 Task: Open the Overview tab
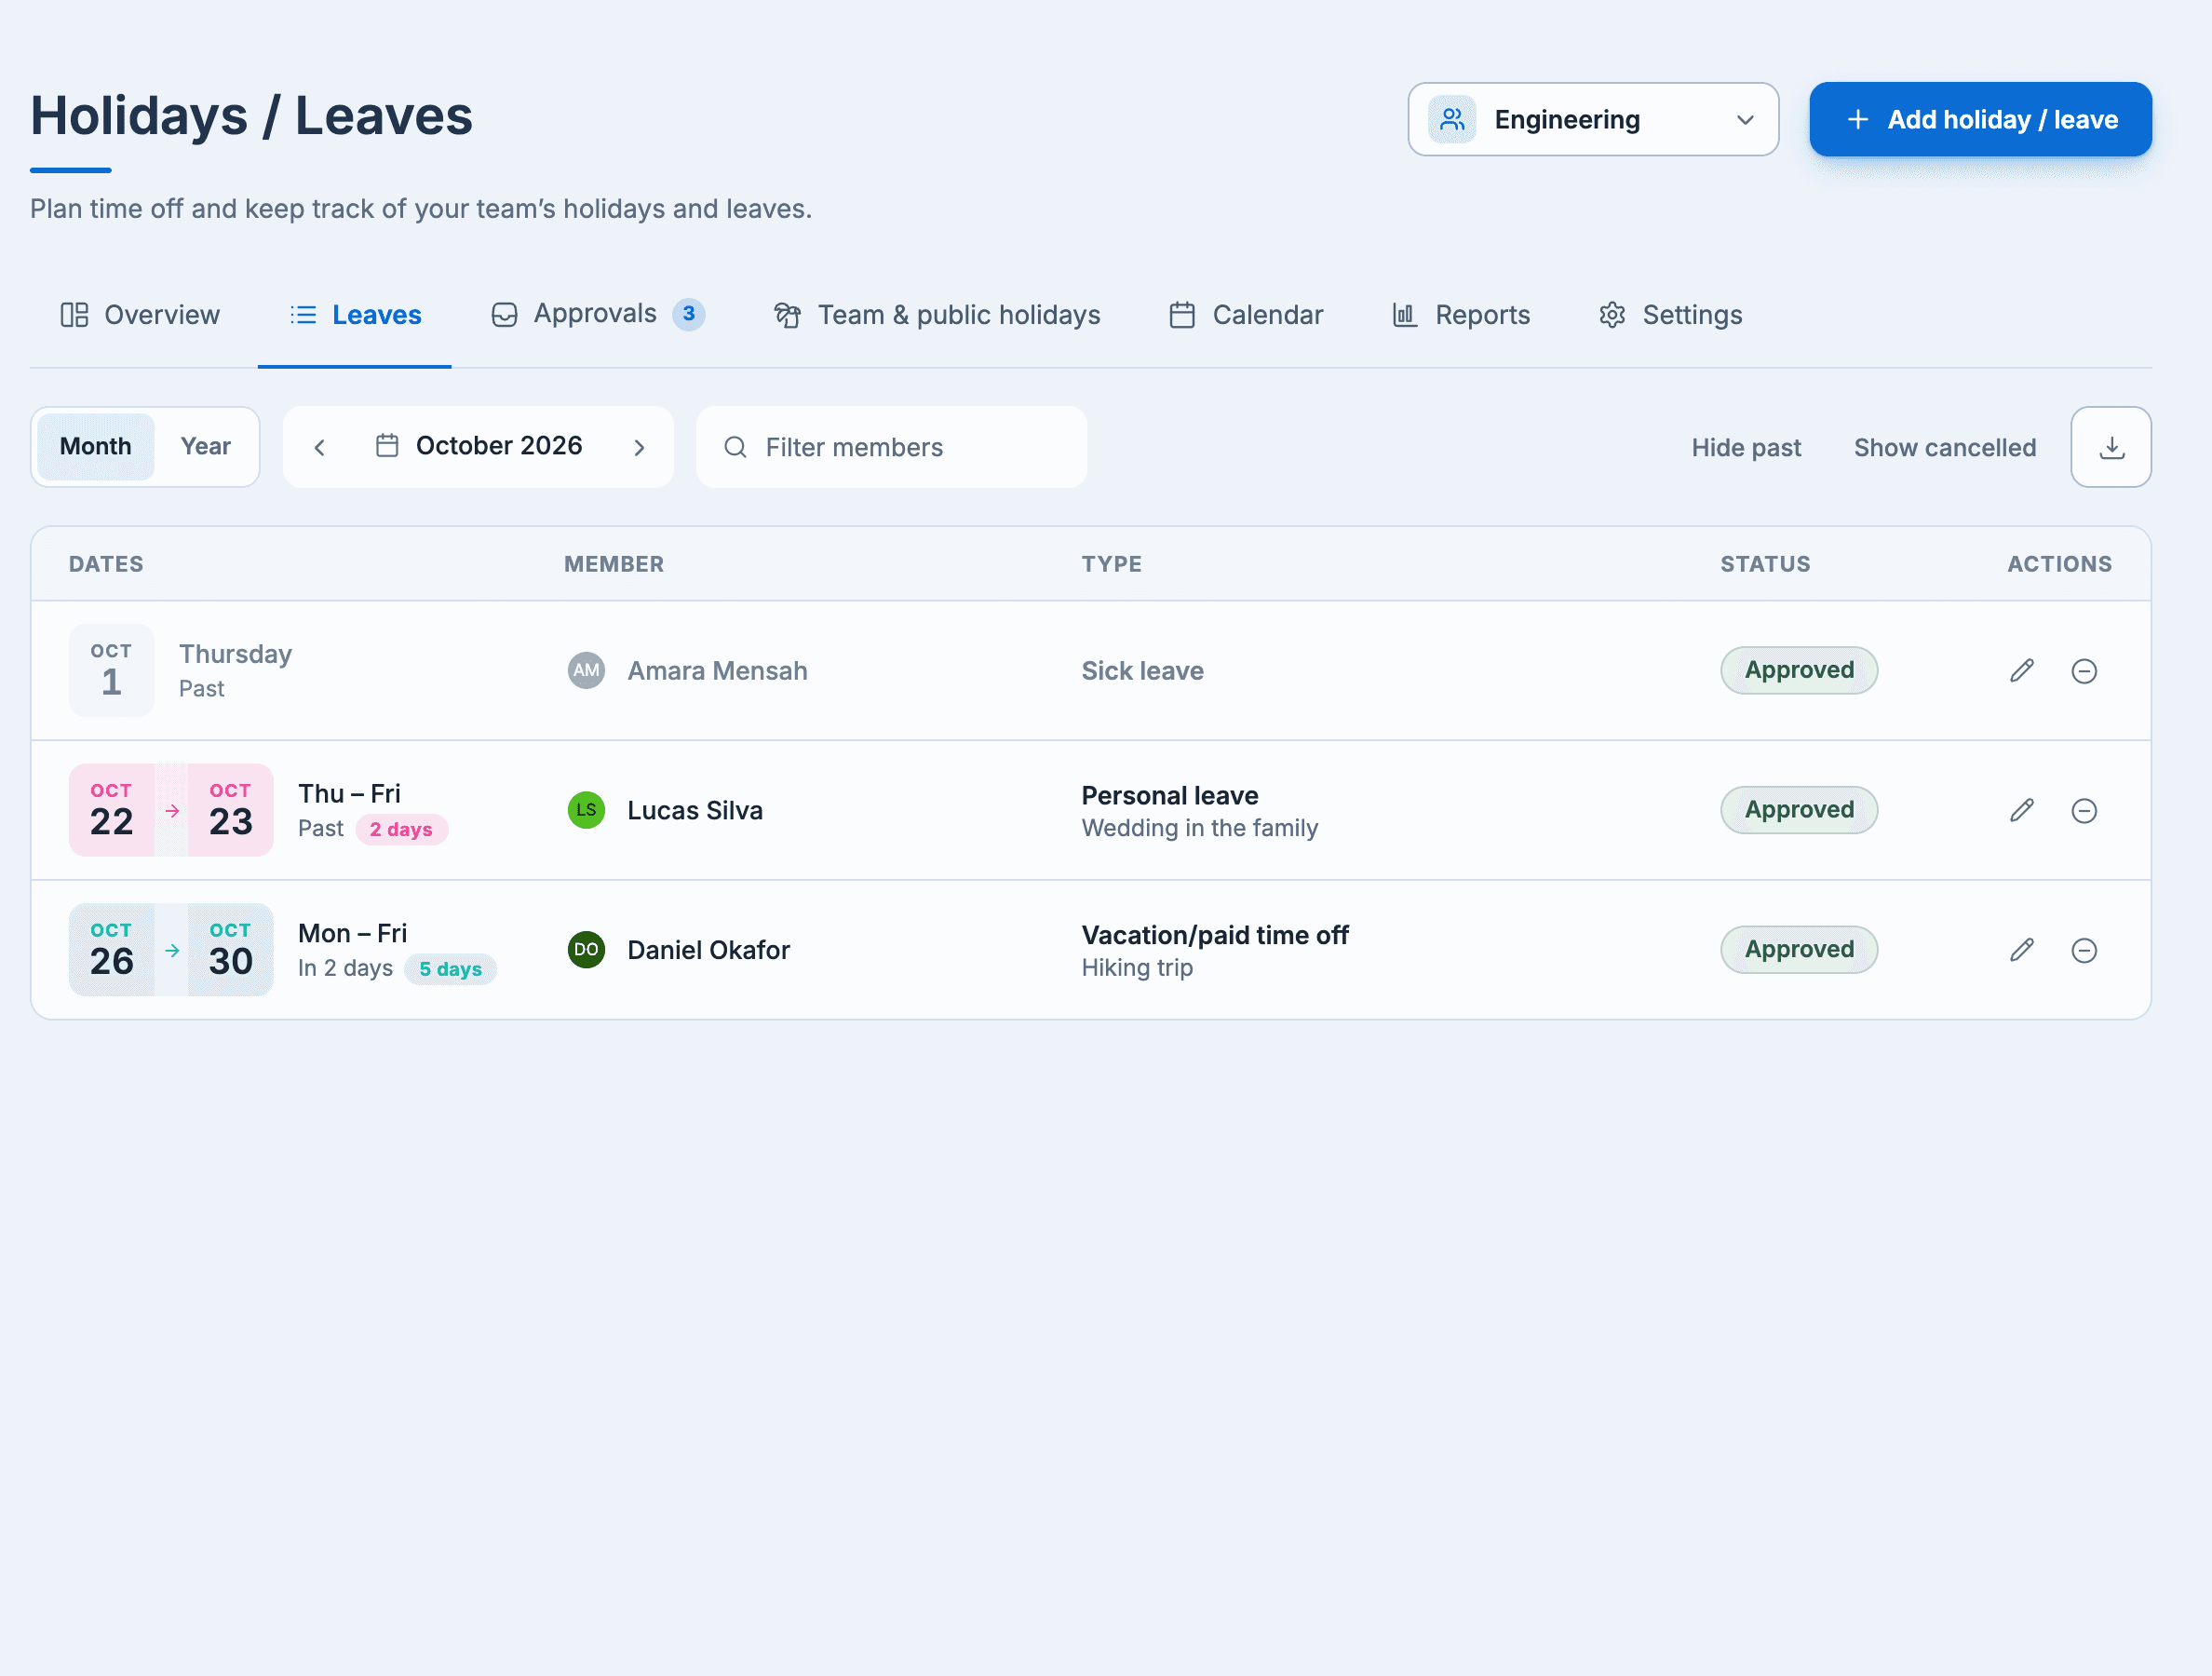(140, 315)
